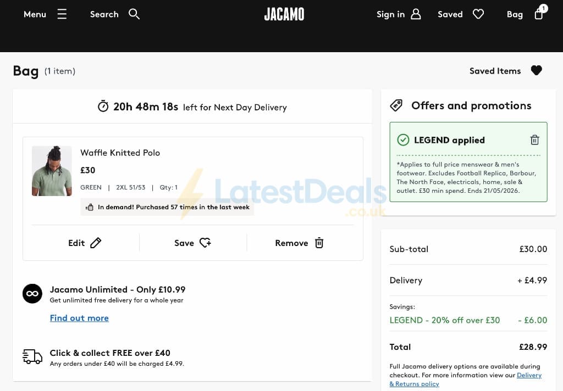Viewport: 563px width, 391px height.
Task: Click the delivery truck icon
Action: pyautogui.click(x=32, y=356)
